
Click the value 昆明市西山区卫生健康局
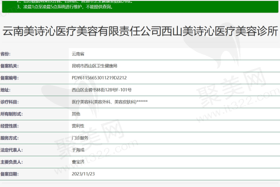[94, 66]
